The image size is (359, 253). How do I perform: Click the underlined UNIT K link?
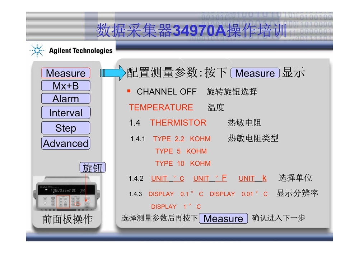click(252, 178)
